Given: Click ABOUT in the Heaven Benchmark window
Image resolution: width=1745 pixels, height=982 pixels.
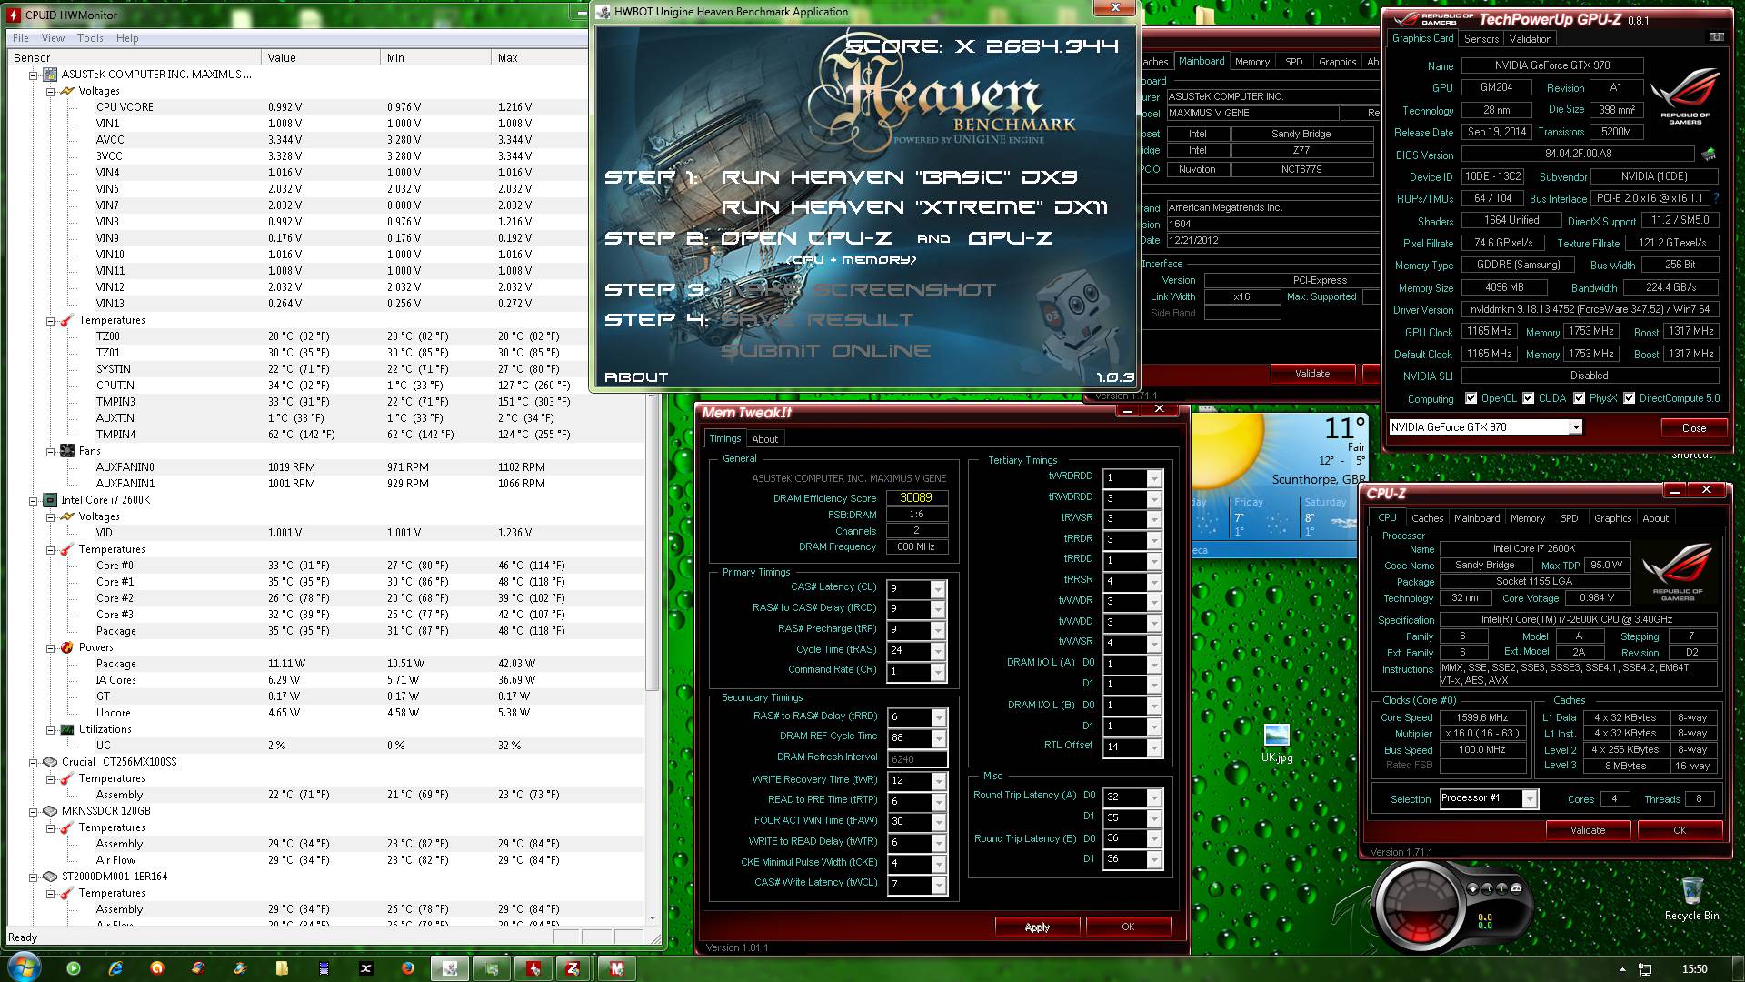Looking at the screenshot, I should (636, 377).
